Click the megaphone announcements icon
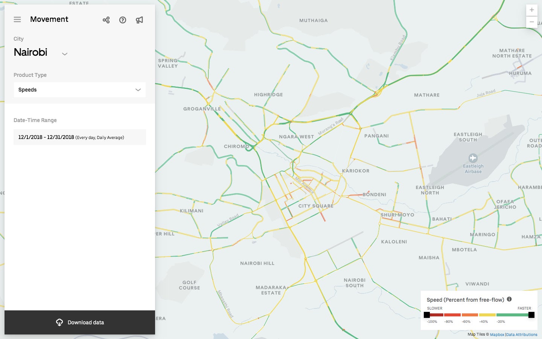The height and width of the screenshot is (339, 542). pyautogui.click(x=139, y=20)
